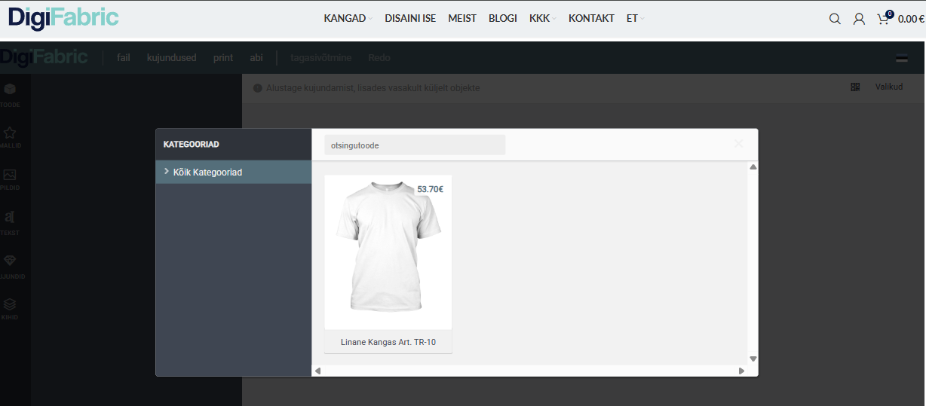Open the site search magnifier icon
The image size is (926, 406).
(835, 19)
